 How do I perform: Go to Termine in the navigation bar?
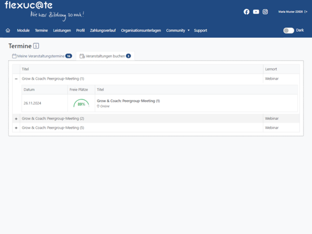[x=41, y=31]
